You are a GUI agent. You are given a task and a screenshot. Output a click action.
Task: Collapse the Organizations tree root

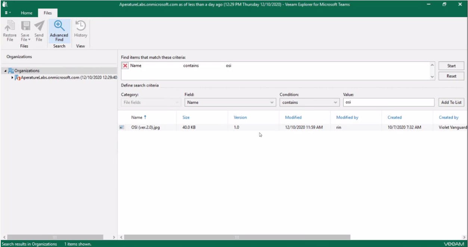(5, 71)
